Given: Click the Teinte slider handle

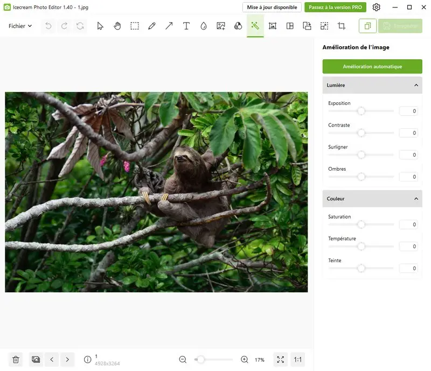Looking at the screenshot, I should click(x=361, y=268).
